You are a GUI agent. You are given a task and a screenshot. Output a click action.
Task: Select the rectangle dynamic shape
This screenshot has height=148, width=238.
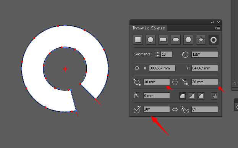point(163,40)
